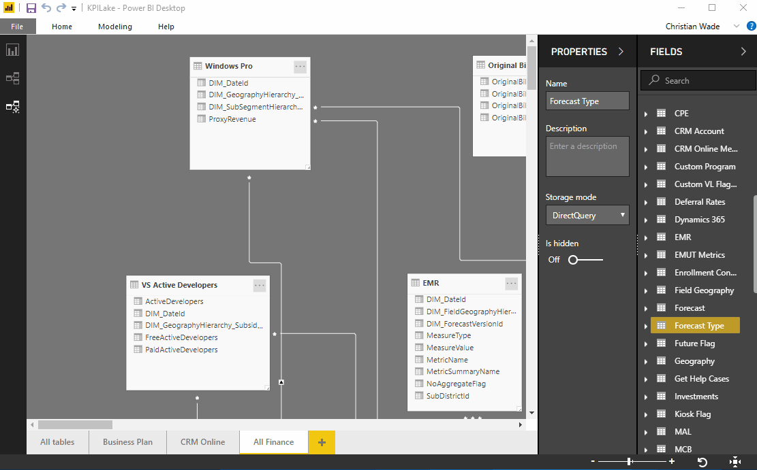757x470 pixels.
Task: Zoom out with the minus icon
Action: pyautogui.click(x=592, y=460)
